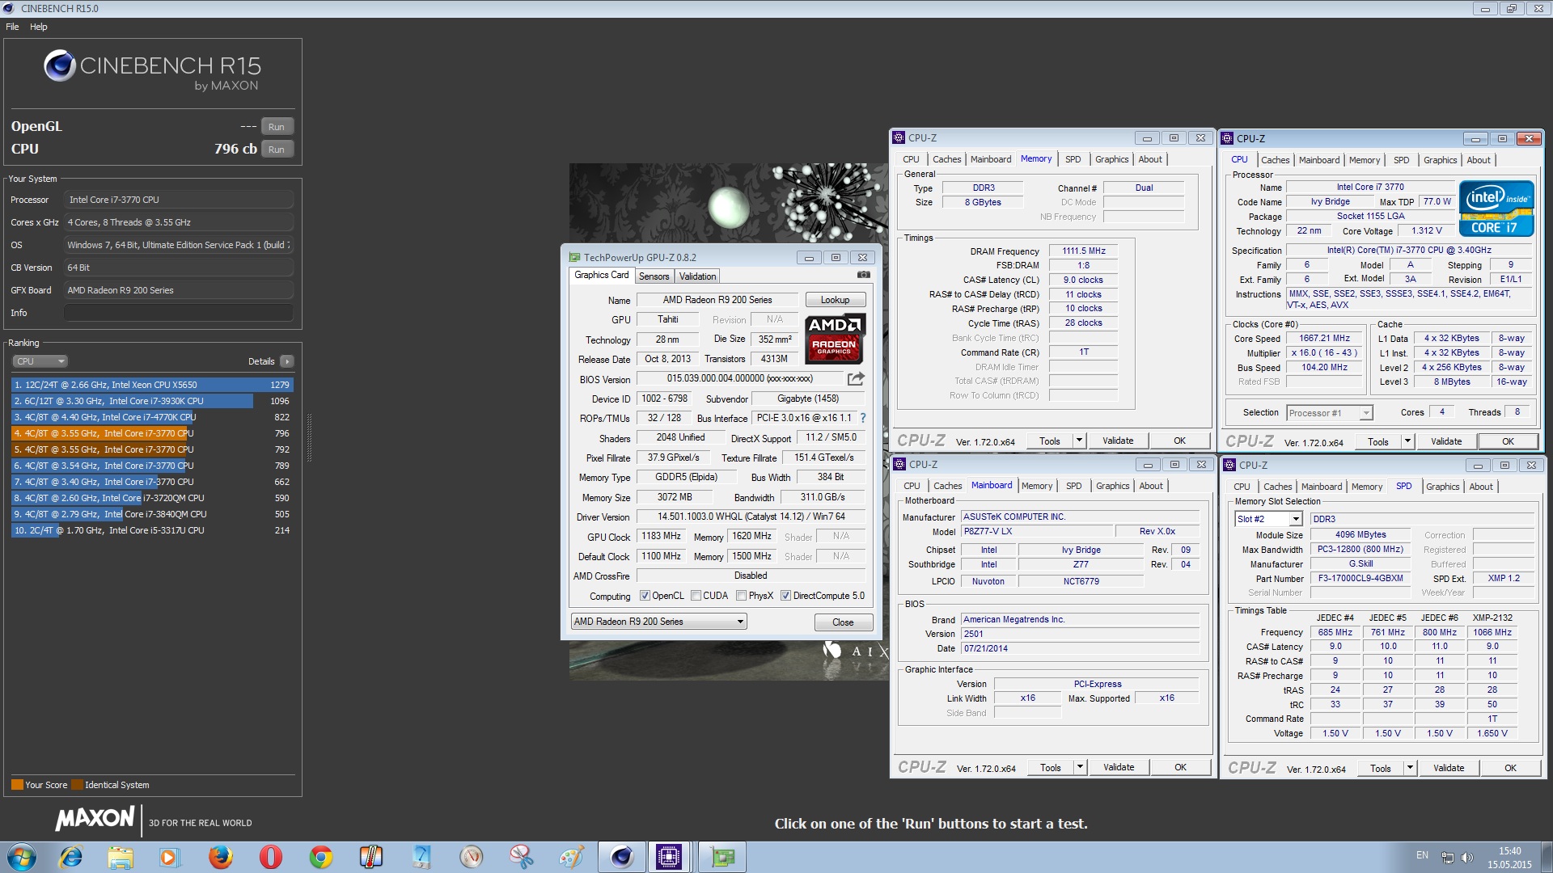Select ranking row Intel Core i5-3317U CPU
Screen dimensions: 1553x873
click(152, 530)
